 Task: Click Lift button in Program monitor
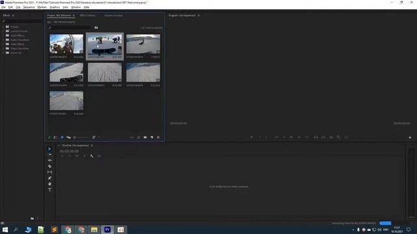click(x=315, y=137)
